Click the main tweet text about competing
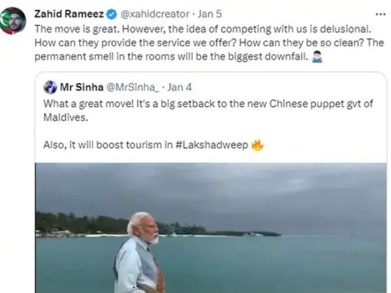391x293 pixels. [209, 43]
